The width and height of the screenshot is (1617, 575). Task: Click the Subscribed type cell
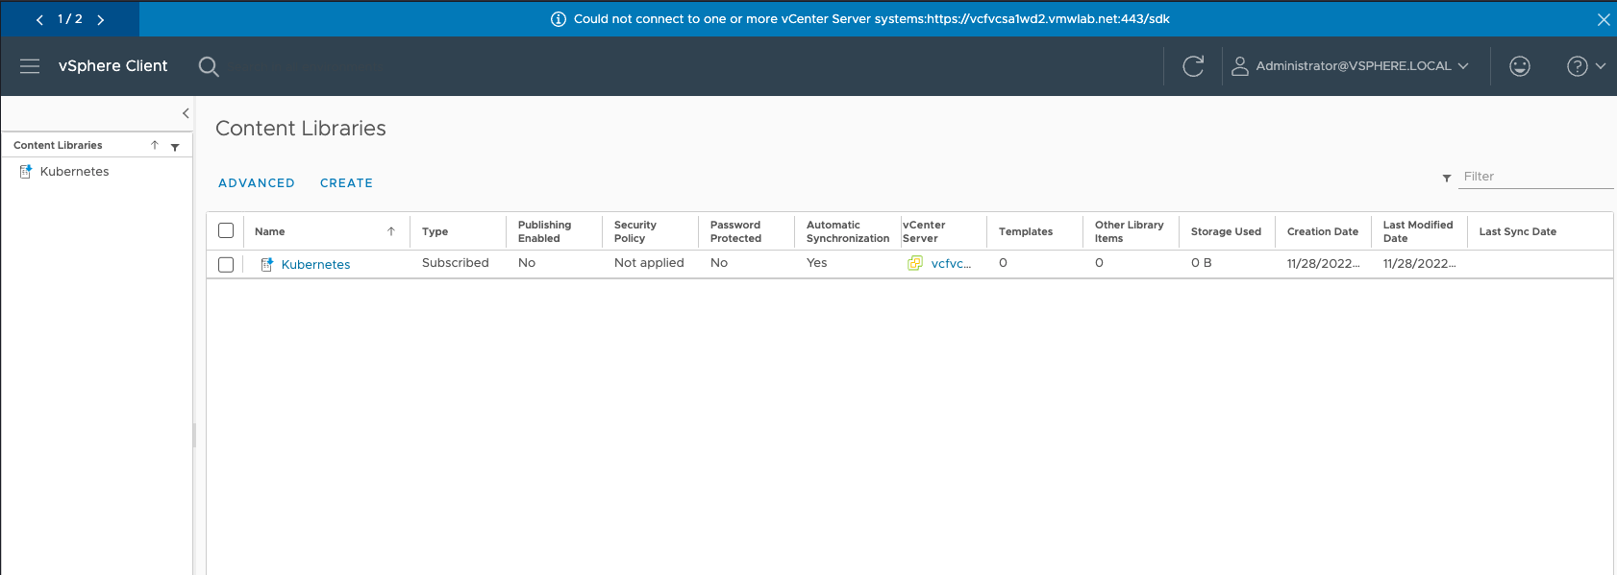pyautogui.click(x=456, y=263)
